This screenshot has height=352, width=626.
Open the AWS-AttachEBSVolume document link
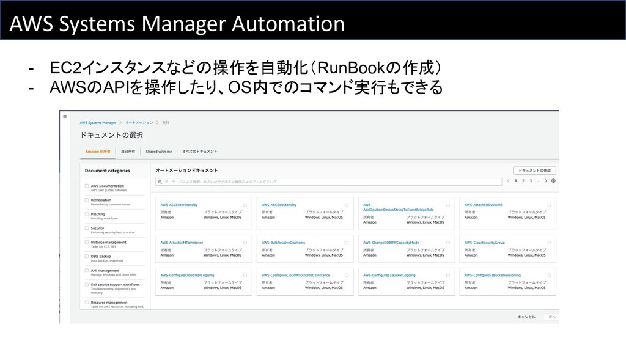point(483,205)
